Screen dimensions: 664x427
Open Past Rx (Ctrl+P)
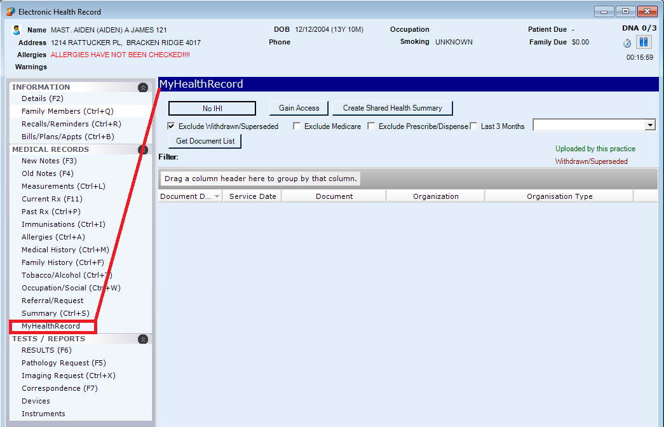pyautogui.click(x=51, y=212)
